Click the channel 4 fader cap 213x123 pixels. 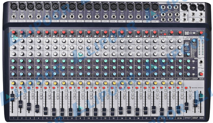(37, 109)
